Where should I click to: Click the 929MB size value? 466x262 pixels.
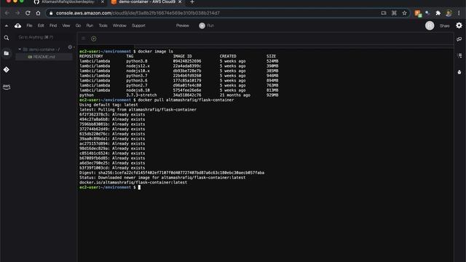(272, 95)
